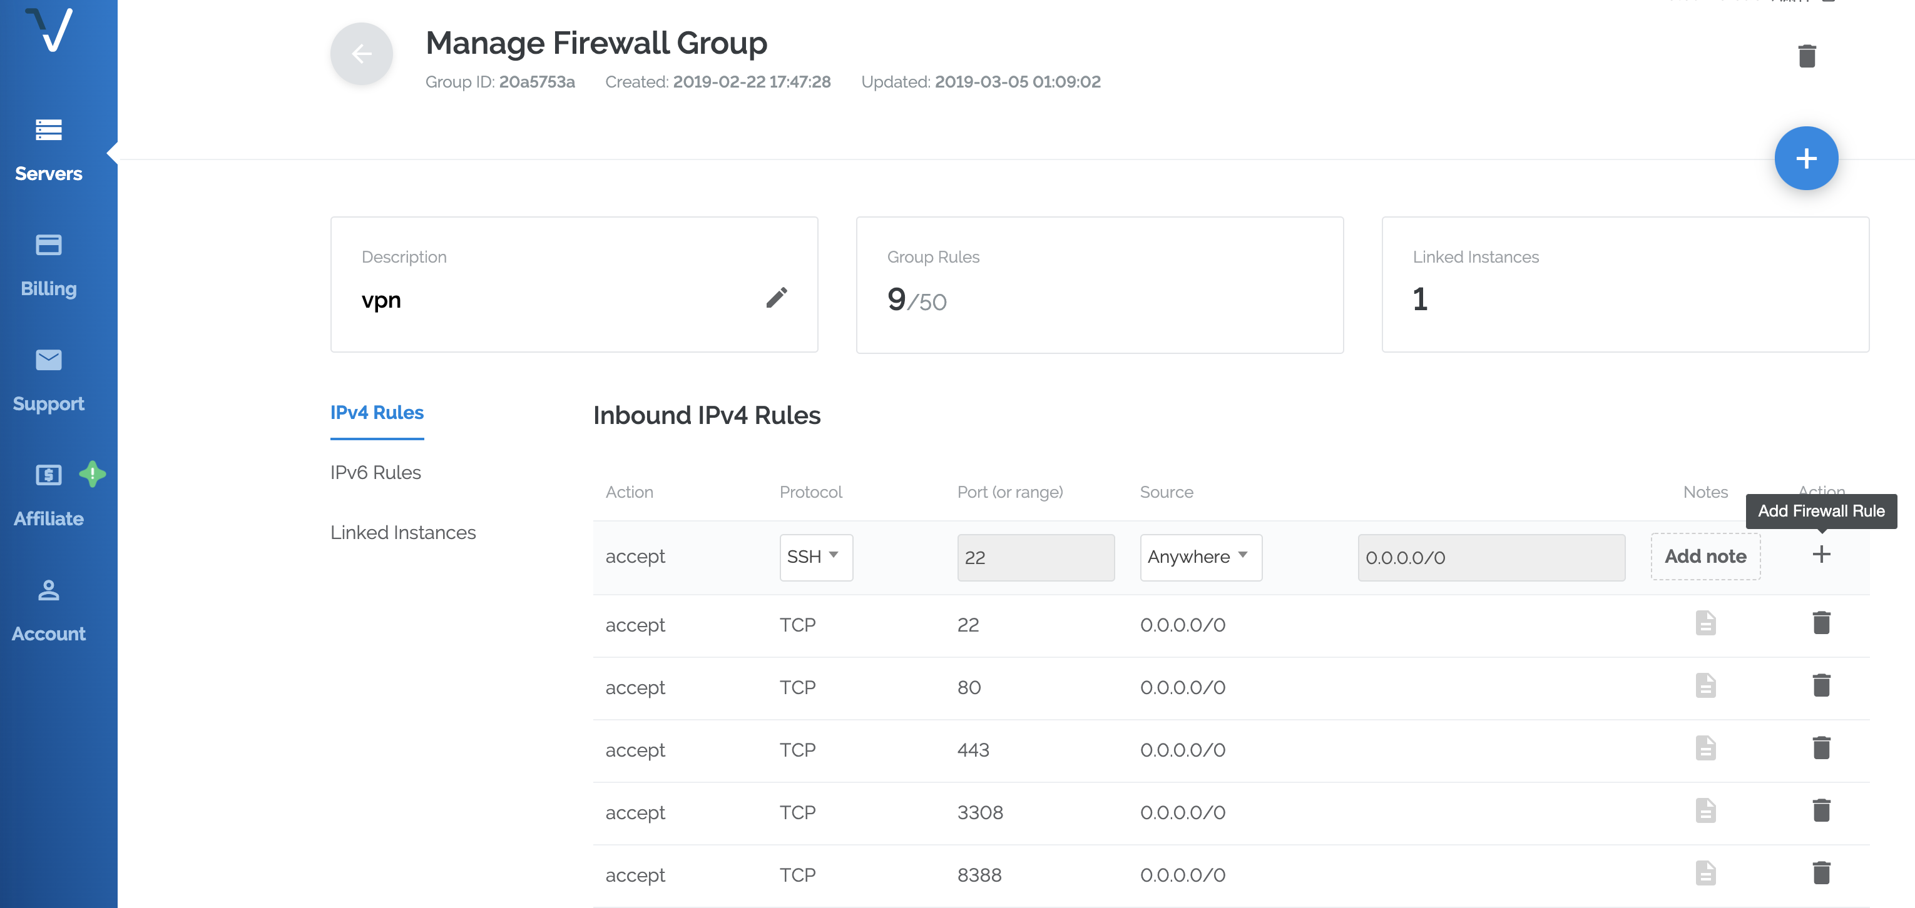Open the Anywhere source dropdown
This screenshot has width=1915, height=908.
pyautogui.click(x=1200, y=557)
